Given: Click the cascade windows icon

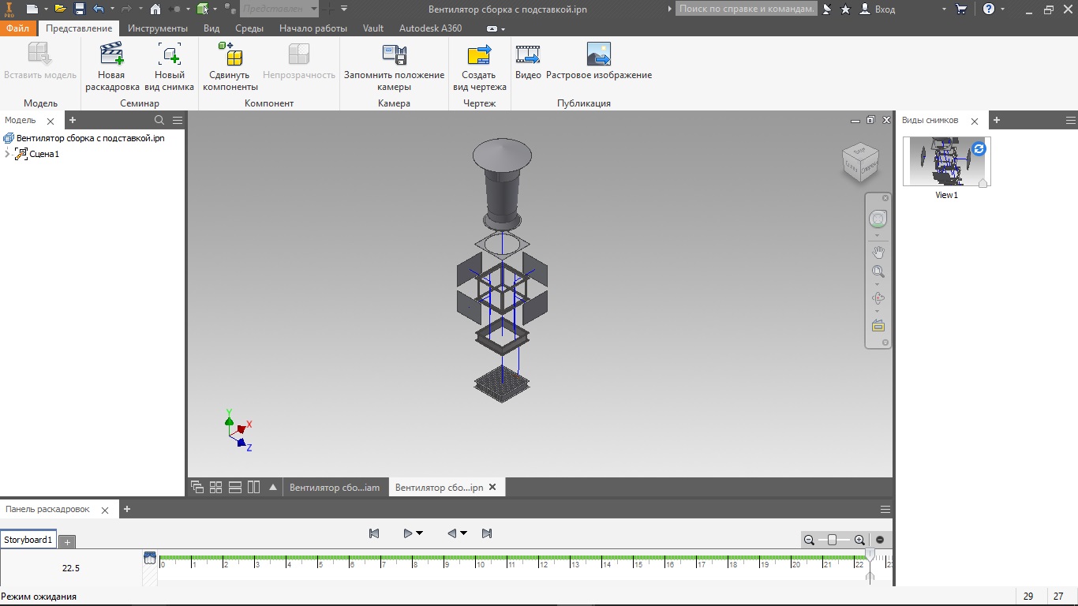Looking at the screenshot, I should [197, 487].
